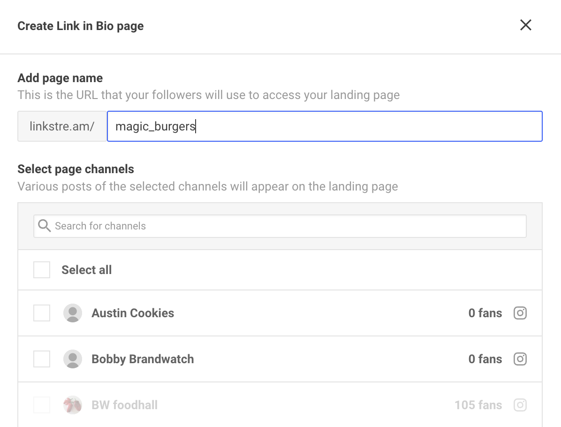This screenshot has width=561, height=427.
Task: Click the Select all label
Action: [87, 269]
